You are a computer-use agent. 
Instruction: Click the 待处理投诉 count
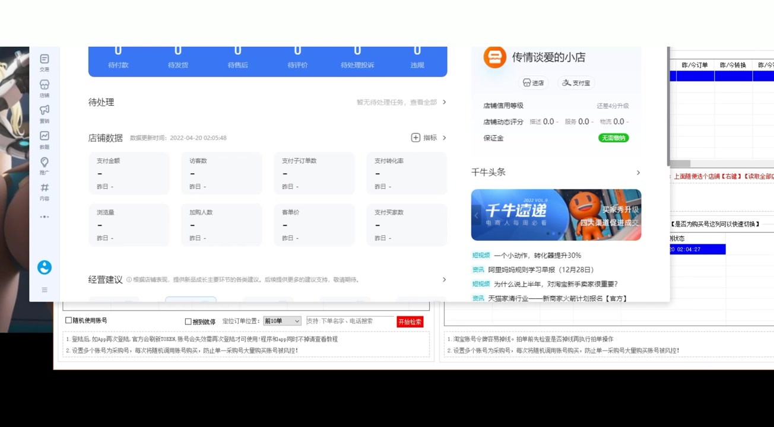click(x=357, y=51)
